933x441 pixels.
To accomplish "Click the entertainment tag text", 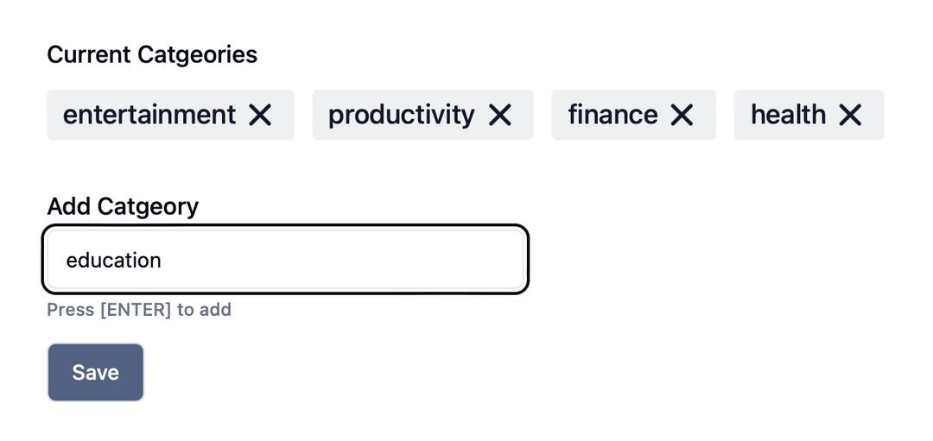I will [149, 115].
